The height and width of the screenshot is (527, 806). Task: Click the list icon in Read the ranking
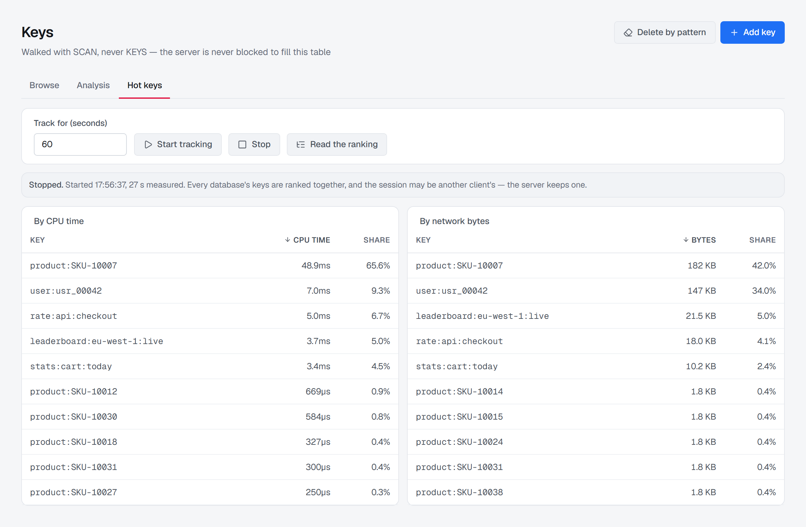tap(300, 144)
